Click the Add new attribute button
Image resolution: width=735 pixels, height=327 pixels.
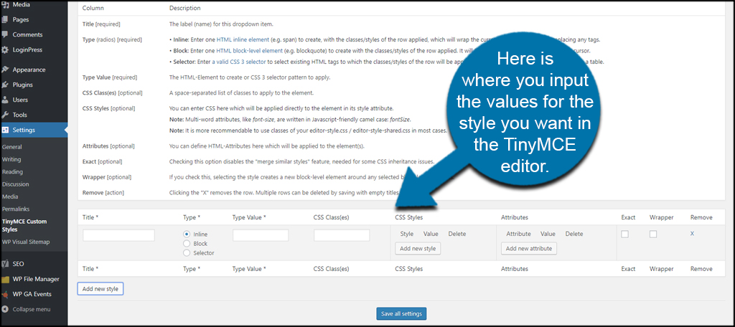529,248
